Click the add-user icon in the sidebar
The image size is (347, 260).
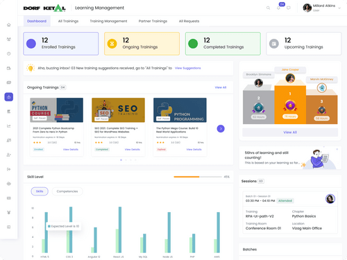tap(9, 155)
